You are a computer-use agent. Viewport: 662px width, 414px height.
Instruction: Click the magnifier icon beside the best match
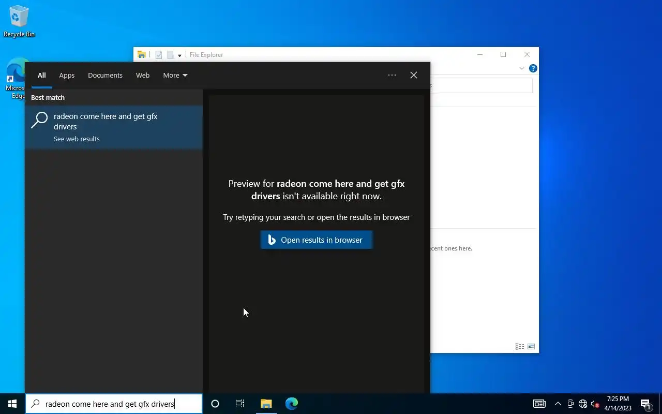[x=39, y=120]
